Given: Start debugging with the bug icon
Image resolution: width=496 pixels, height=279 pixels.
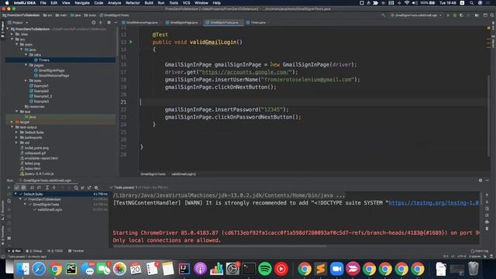Looking at the screenshot, I should [455, 15].
